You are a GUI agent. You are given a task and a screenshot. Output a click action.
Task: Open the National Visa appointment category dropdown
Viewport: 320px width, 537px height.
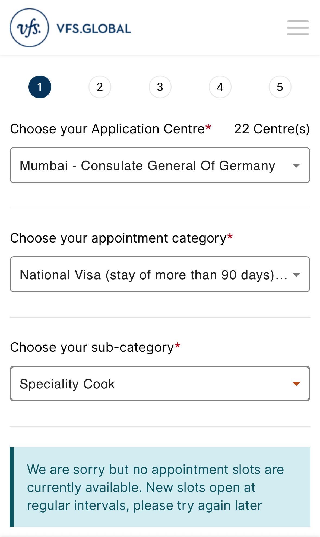153,275
